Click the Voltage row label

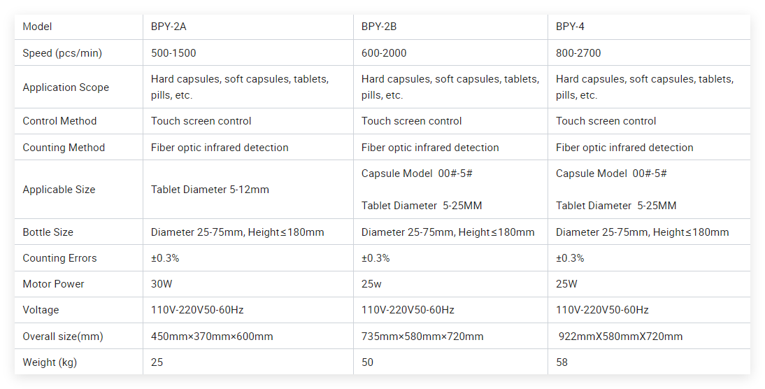[x=41, y=310]
